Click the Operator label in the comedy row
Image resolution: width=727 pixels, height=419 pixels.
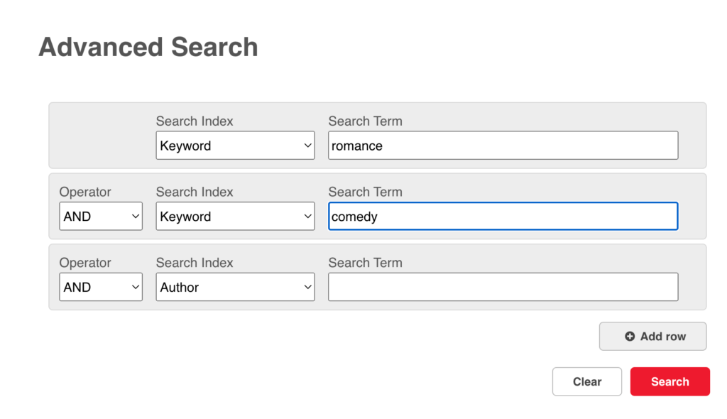[x=85, y=192]
